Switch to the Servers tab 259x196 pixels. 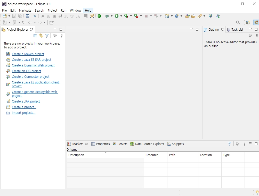point(120,144)
